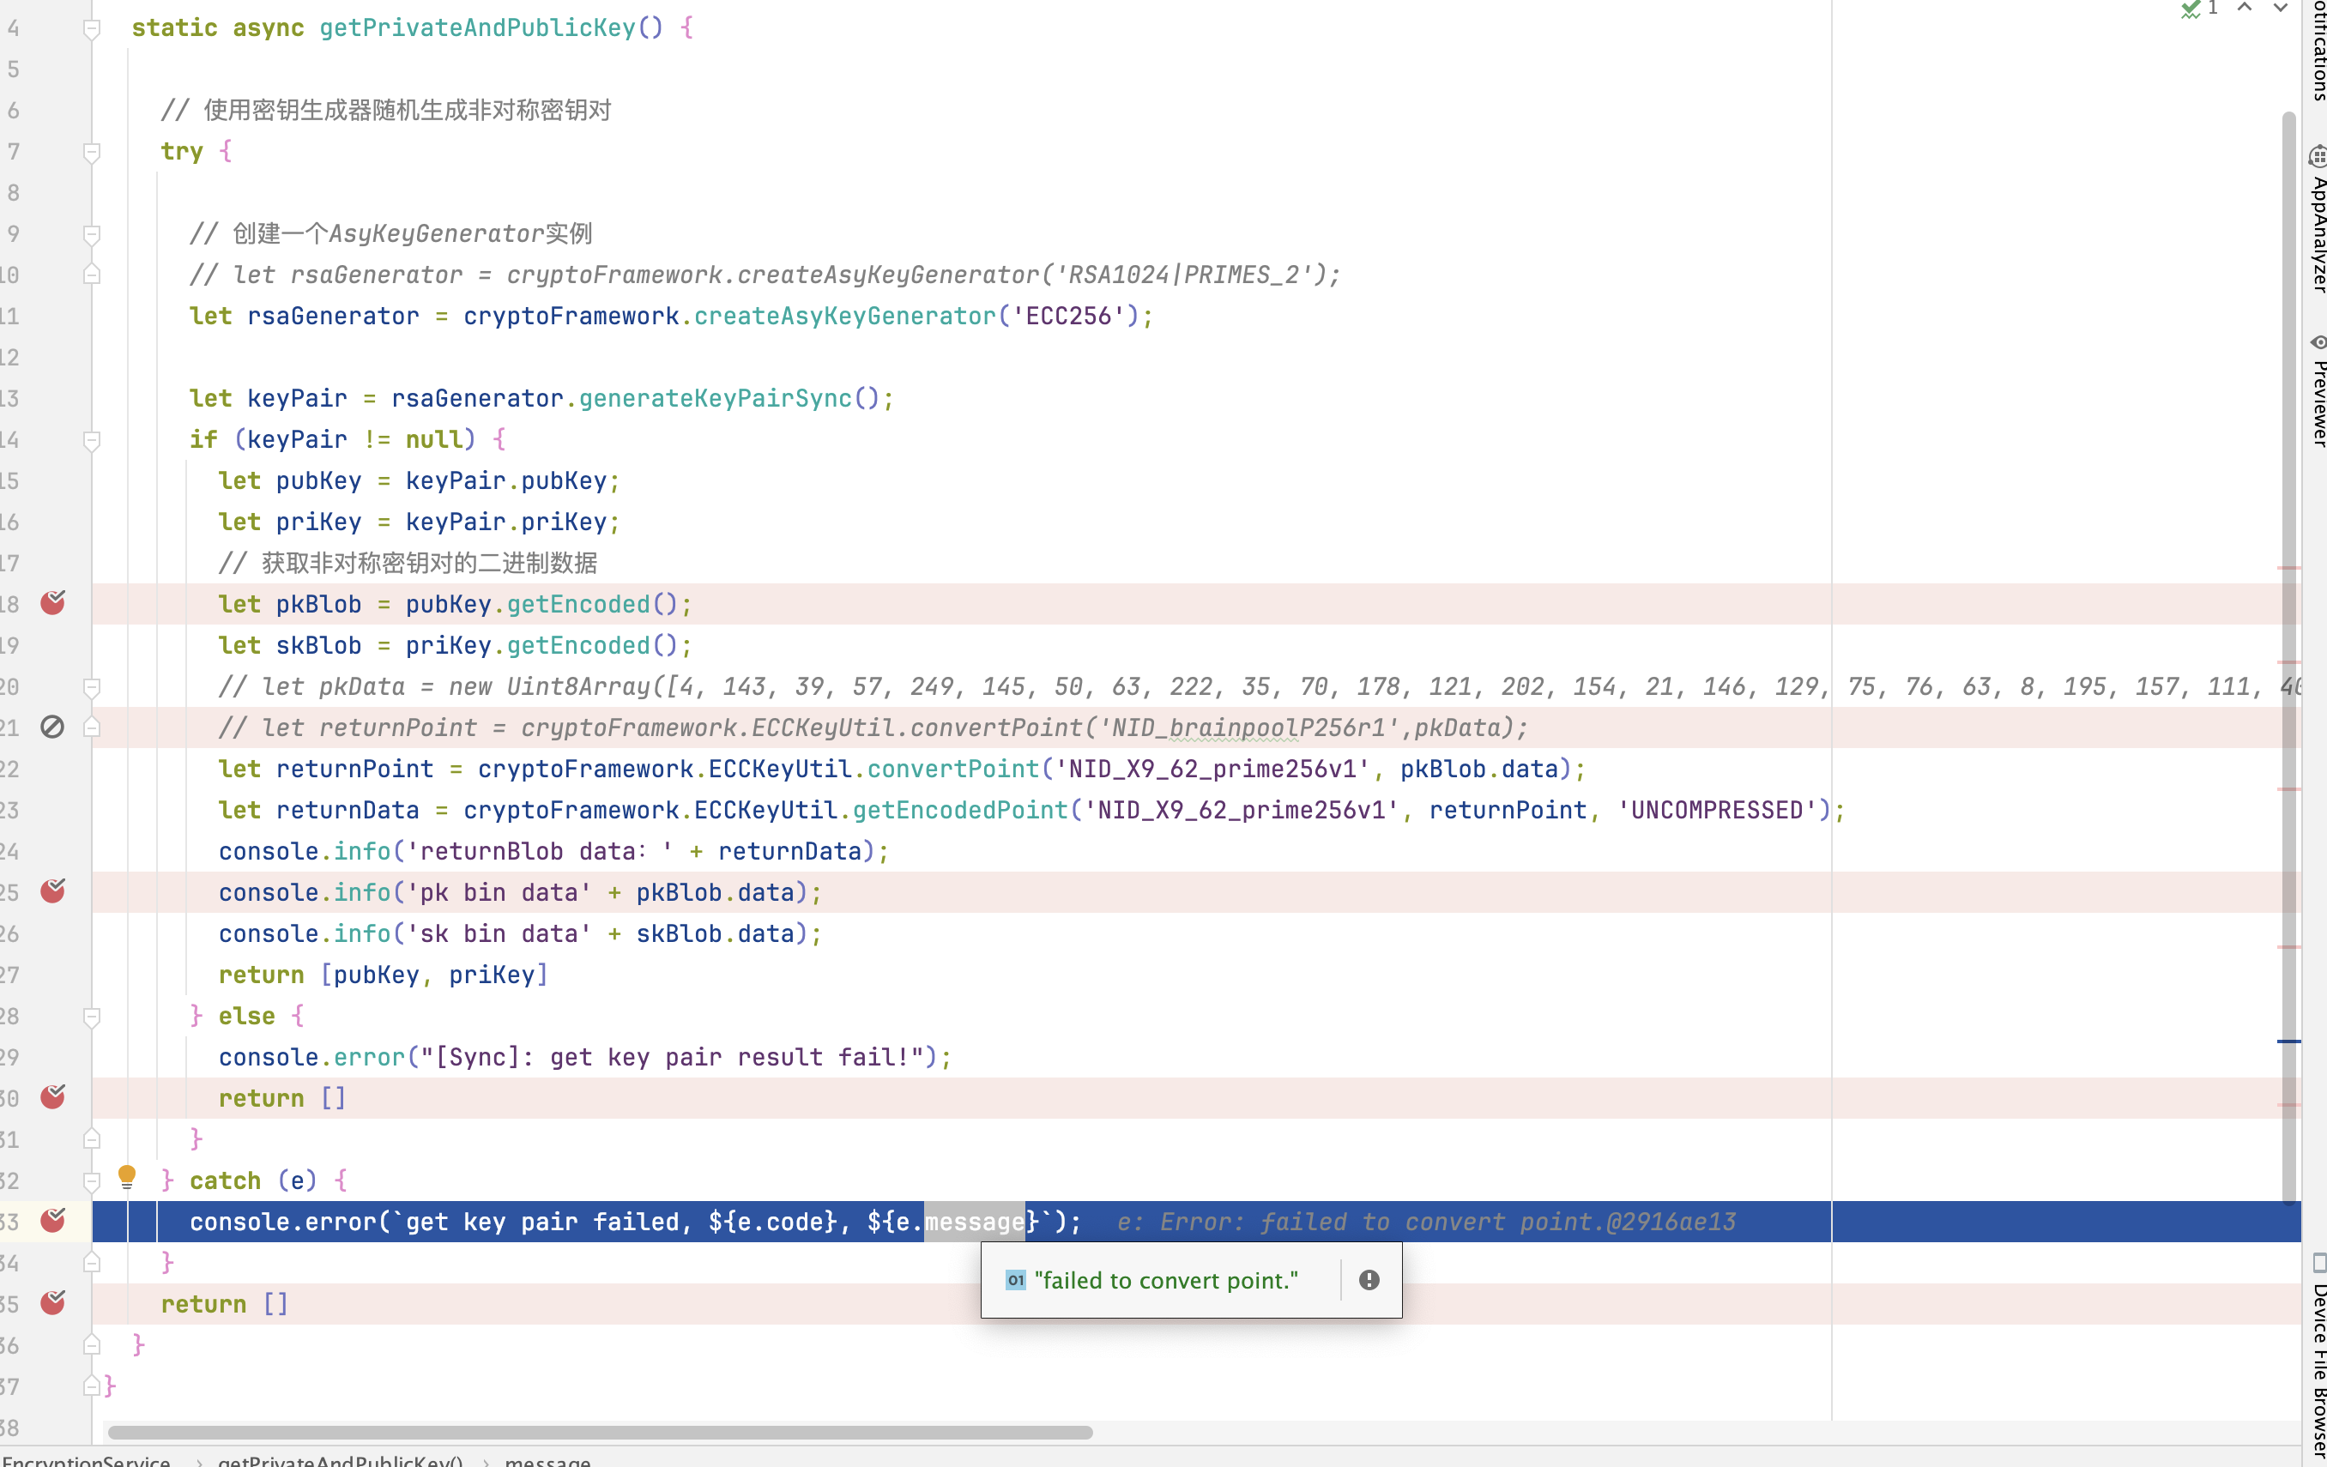The width and height of the screenshot is (2327, 1467).
Task: Click the try keyword on line 7
Action: click(182, 152)
